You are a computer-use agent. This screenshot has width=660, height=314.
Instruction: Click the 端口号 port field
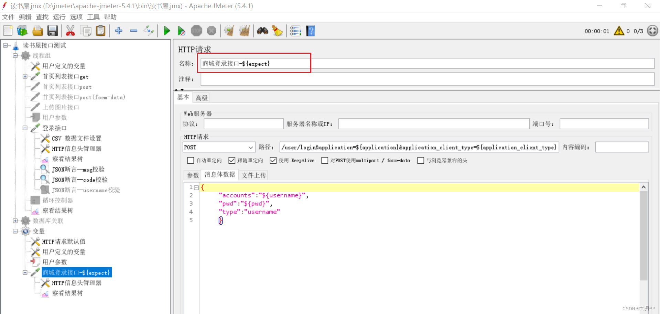coord(604,124)
